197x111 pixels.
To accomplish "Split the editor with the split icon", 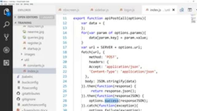I will [190, 10].
